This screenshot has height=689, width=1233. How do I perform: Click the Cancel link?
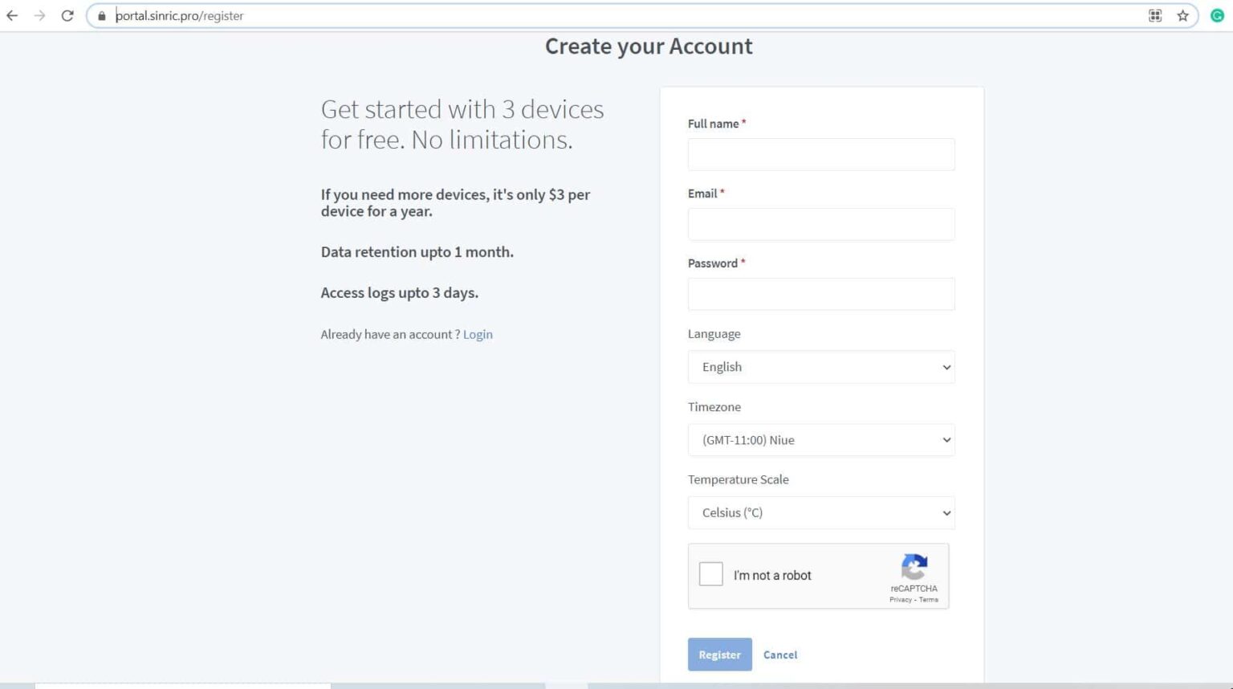click(780, 654)
